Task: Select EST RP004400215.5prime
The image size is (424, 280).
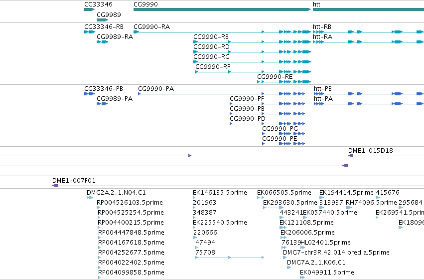Action: tap(131, 223)
